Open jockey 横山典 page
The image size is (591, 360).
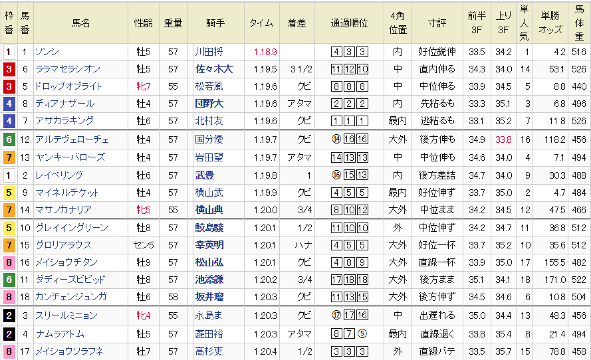[208, 210]
